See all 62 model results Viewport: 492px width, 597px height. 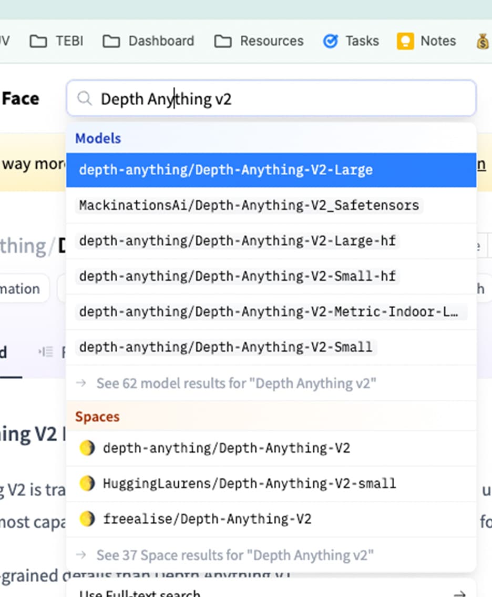236,383
